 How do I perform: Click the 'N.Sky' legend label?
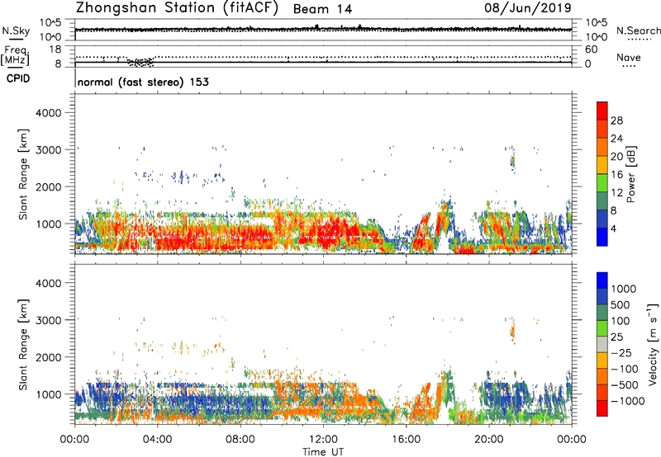coord(16,31)
